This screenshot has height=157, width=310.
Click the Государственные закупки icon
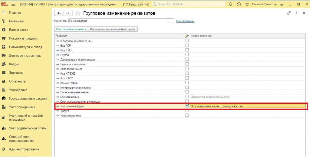click(x=4, y=99)
